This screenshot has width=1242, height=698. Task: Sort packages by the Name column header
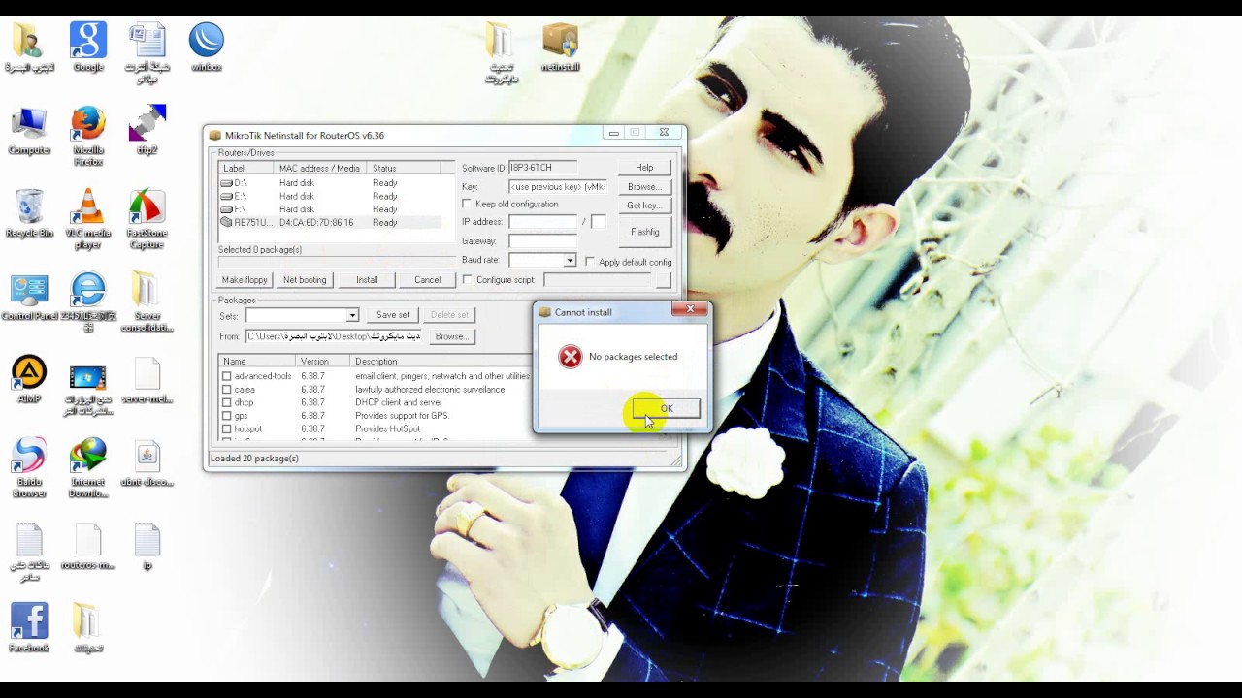257,362
